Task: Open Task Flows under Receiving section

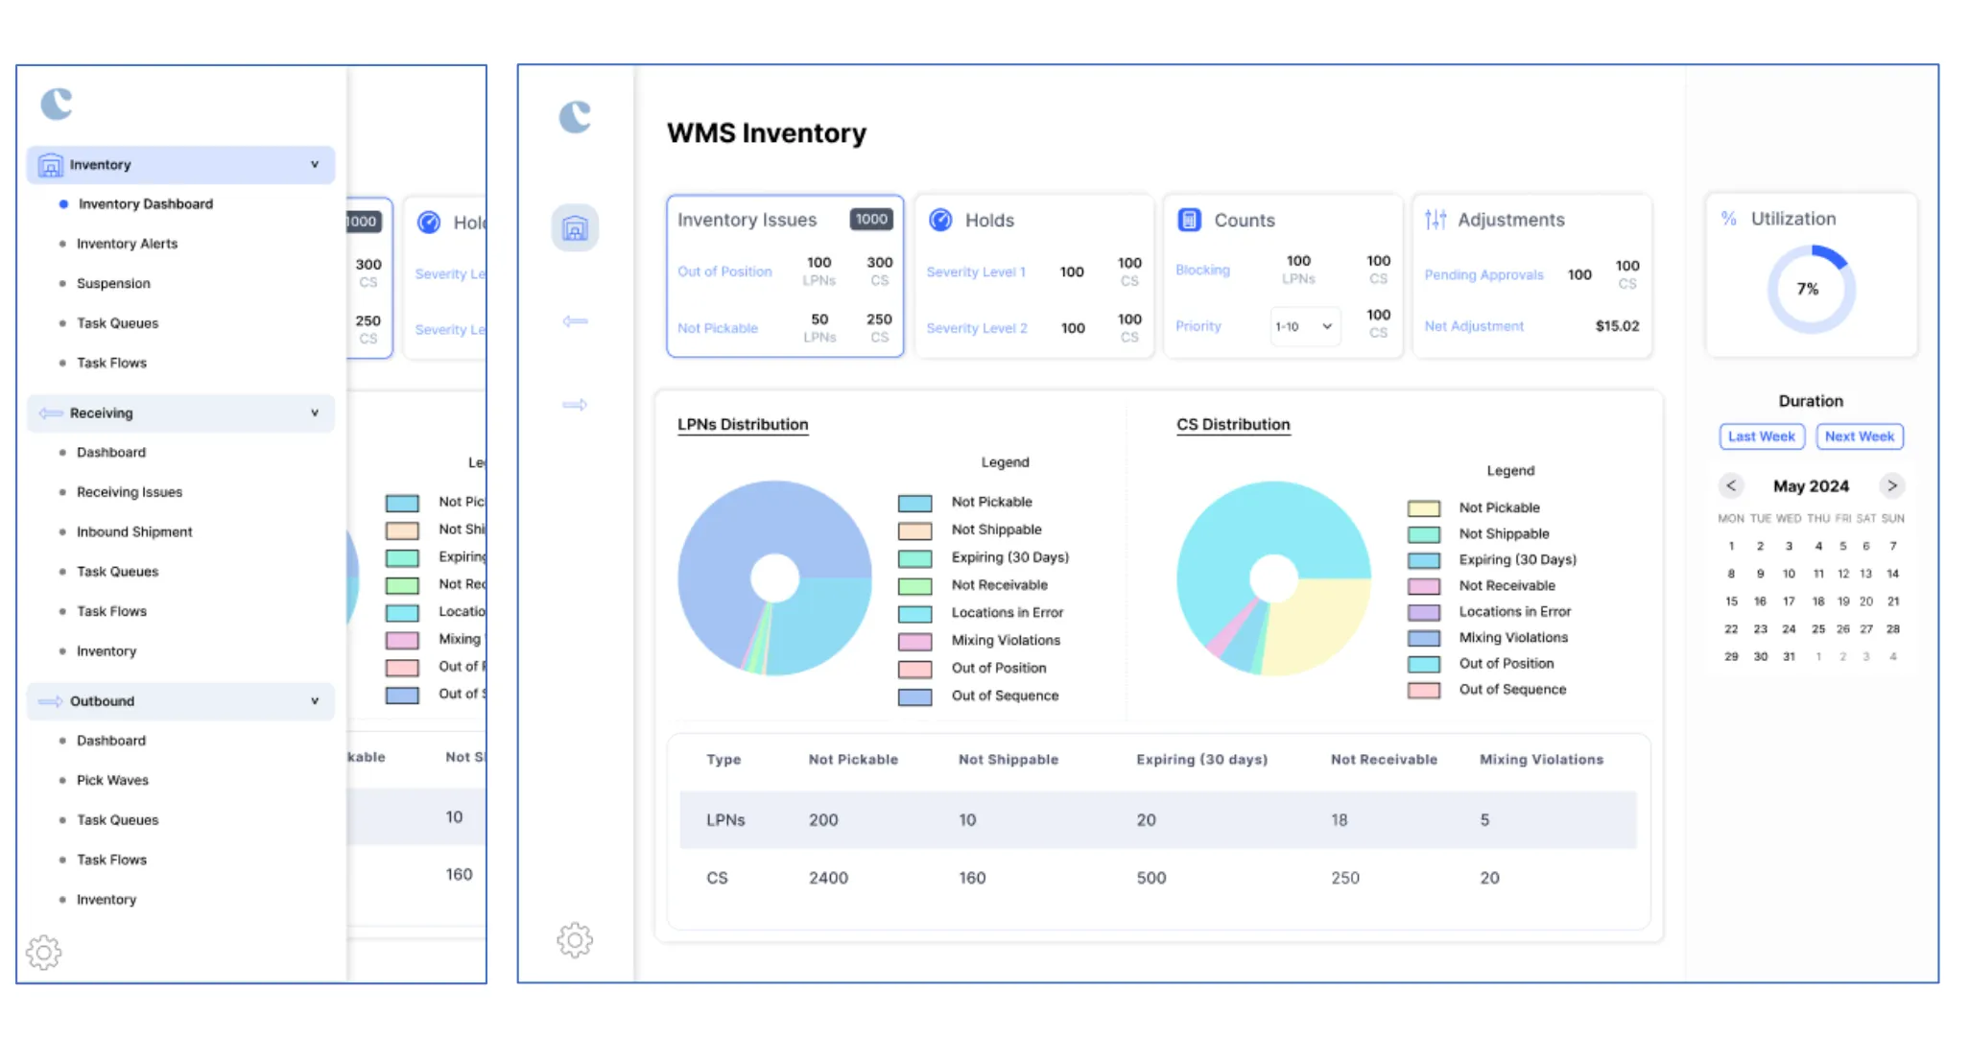Action: (111, 611)
